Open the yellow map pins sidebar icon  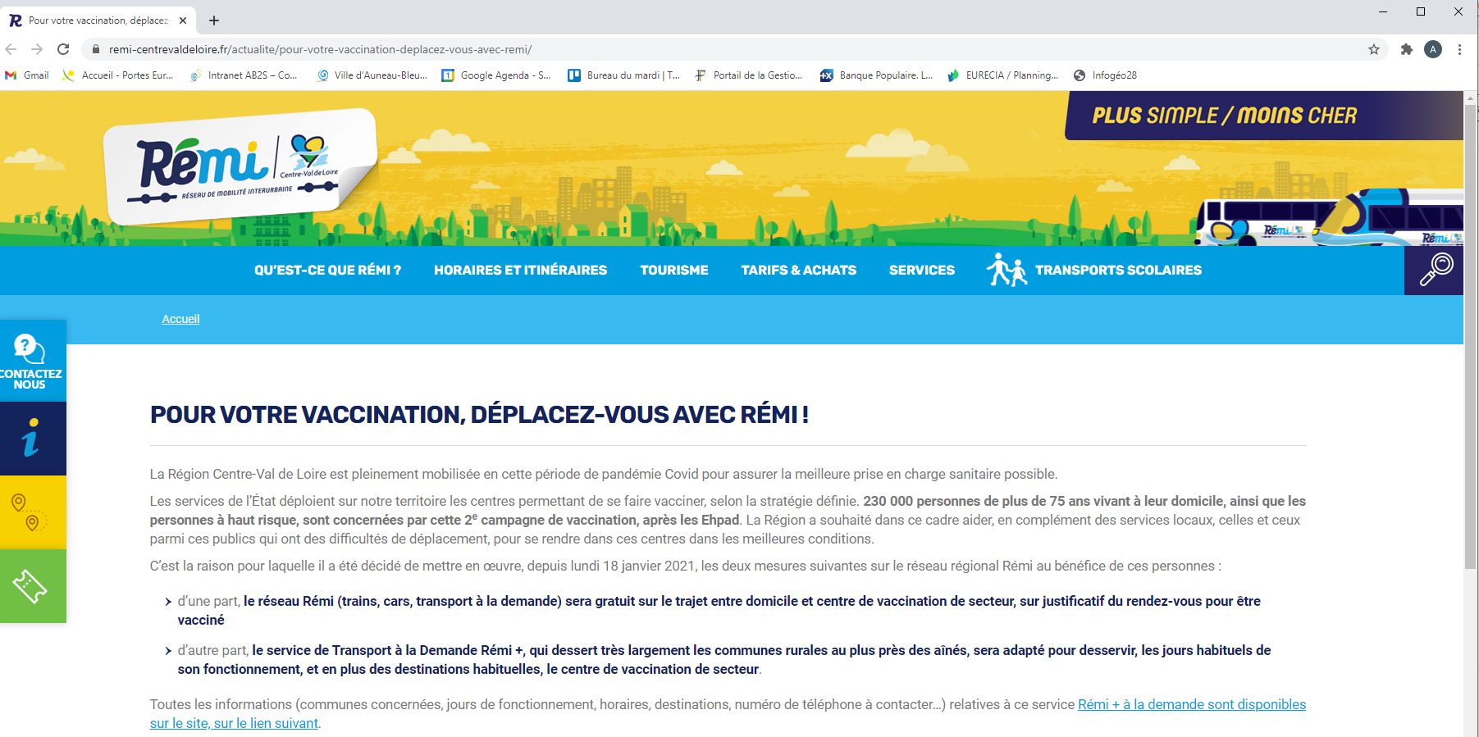[x=31, y=512]
